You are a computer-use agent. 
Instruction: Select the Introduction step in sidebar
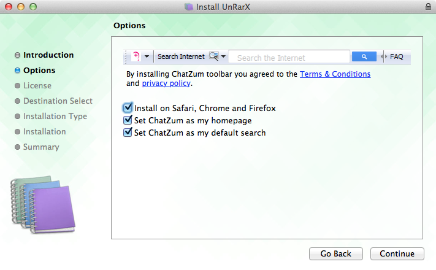pyautogui.click(x=48, y=55)
